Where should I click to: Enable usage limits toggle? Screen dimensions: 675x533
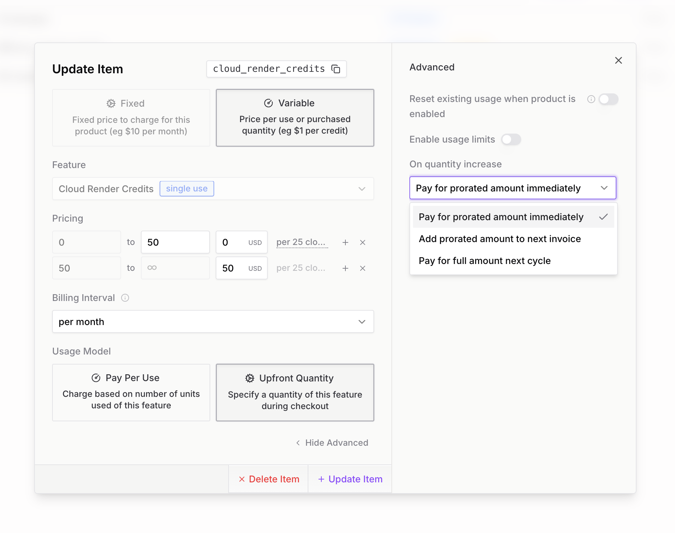(x=511, y=139)
